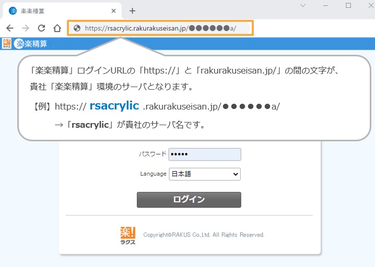Viewport: 375px width, 267px height.
Task: Open the browser home page icon
Action: point(57,28)
